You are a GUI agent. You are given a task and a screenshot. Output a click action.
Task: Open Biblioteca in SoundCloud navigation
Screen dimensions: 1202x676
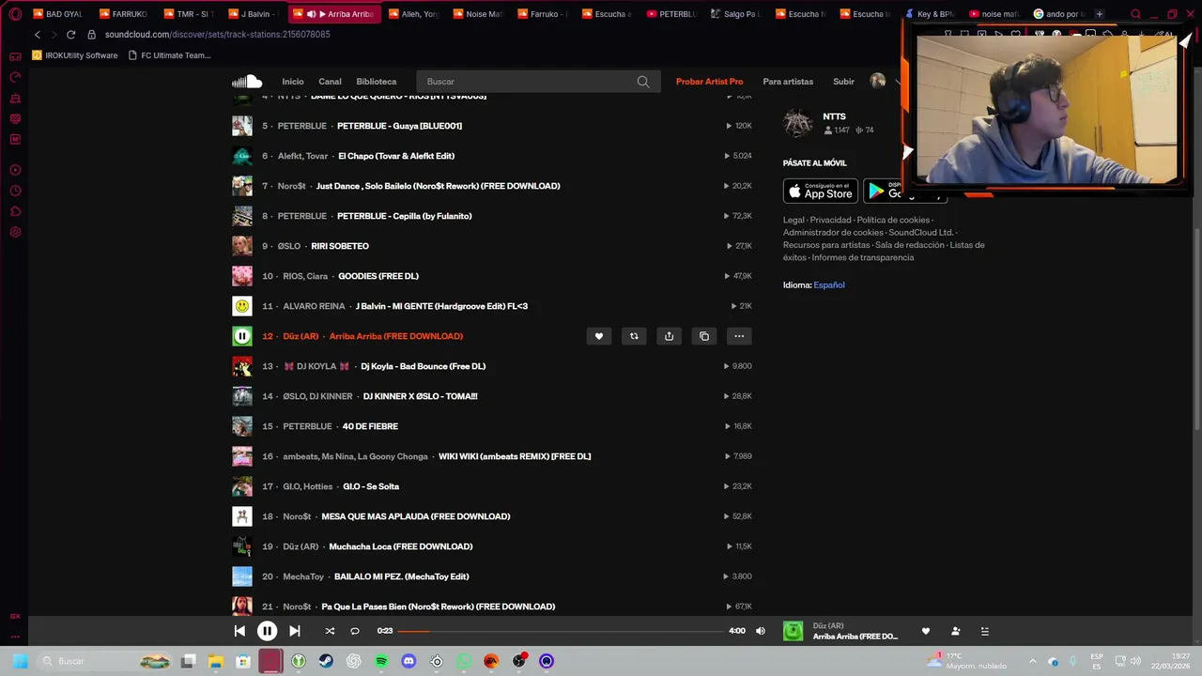[377, 82]
